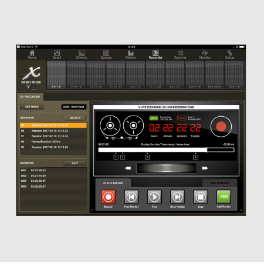Open the Routing grid view
Viewport: 264px width, 264px height.
[x=180, y=55]
